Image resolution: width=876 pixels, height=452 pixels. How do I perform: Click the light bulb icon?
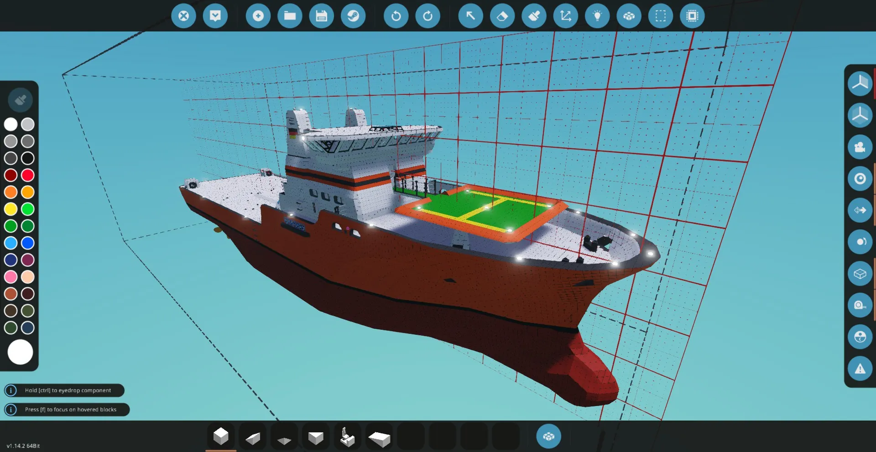click(x=597, y=16)
